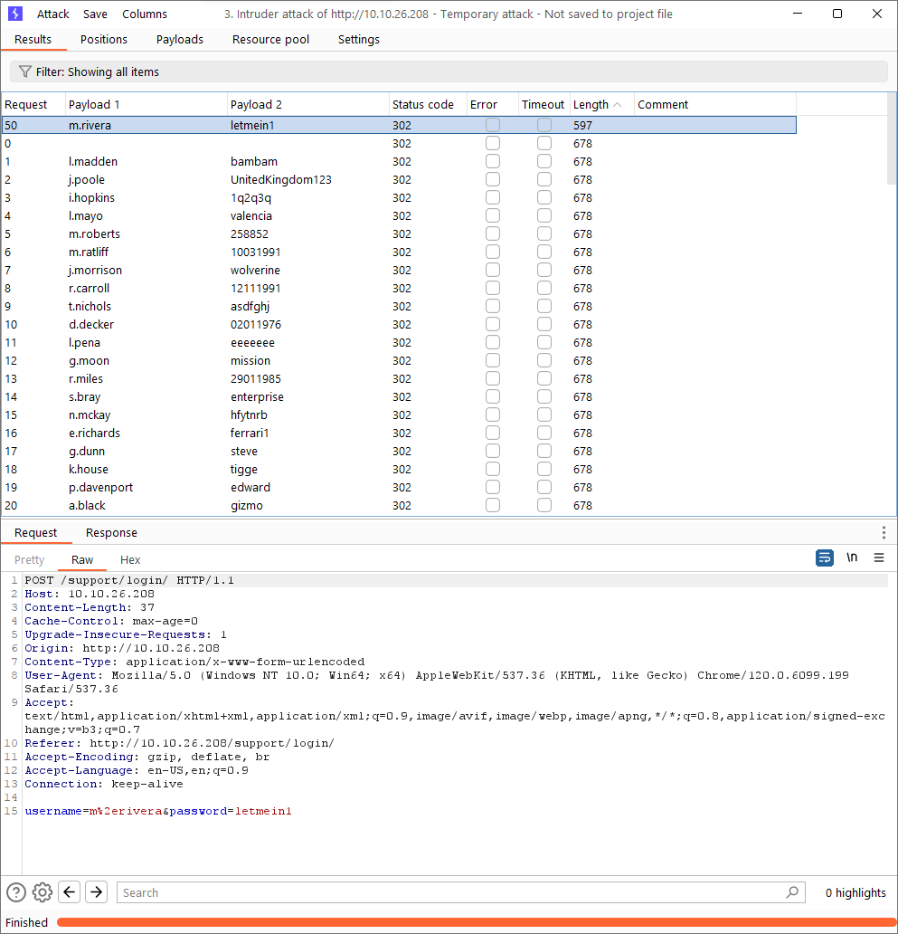The image size is (898, 934).
Task: Open the help question mark icon
Action: [16, 891]
